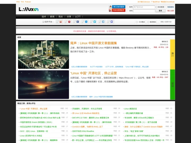Click the green 周四 side tab

(172, 84)
